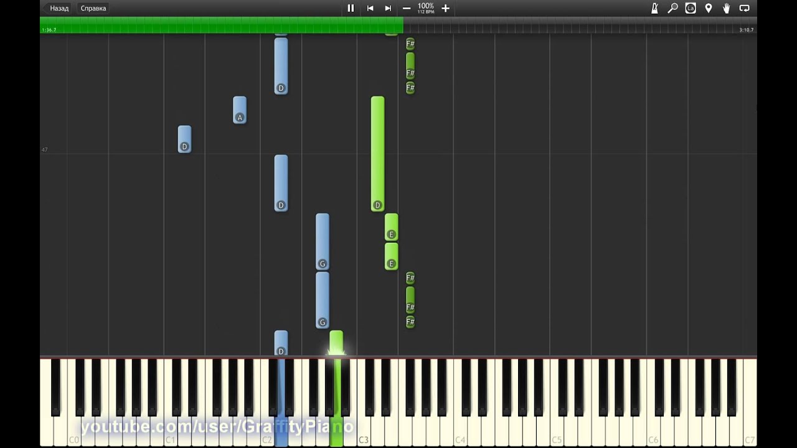Play the piano key labeled C7
The image size is (797, 448).
(x=750, y=429)
